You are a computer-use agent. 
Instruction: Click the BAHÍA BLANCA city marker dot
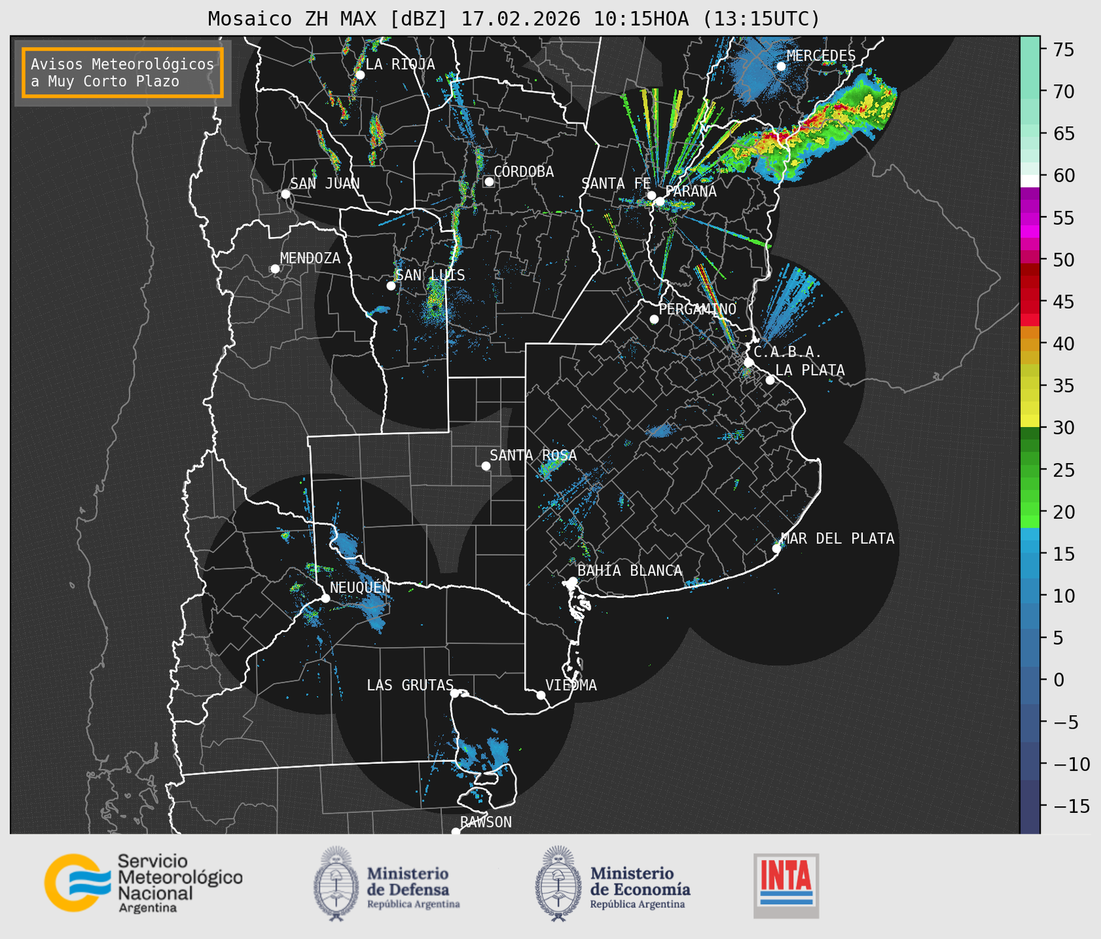(x=572, y=581)
